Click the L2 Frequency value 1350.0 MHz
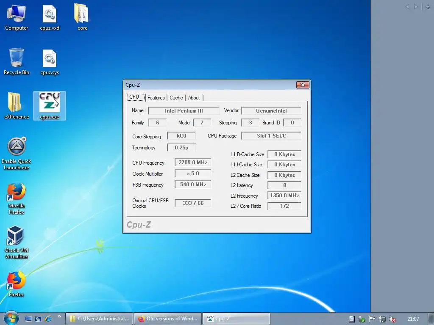 coord(284,196)
